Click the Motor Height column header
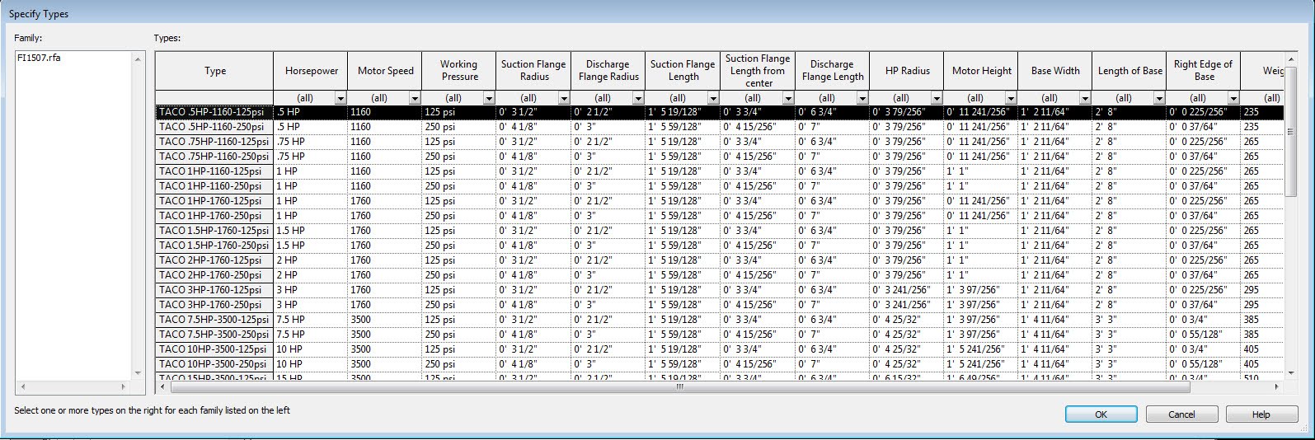1315x440 pixels. pyautogui.click(x=981, y=71)
